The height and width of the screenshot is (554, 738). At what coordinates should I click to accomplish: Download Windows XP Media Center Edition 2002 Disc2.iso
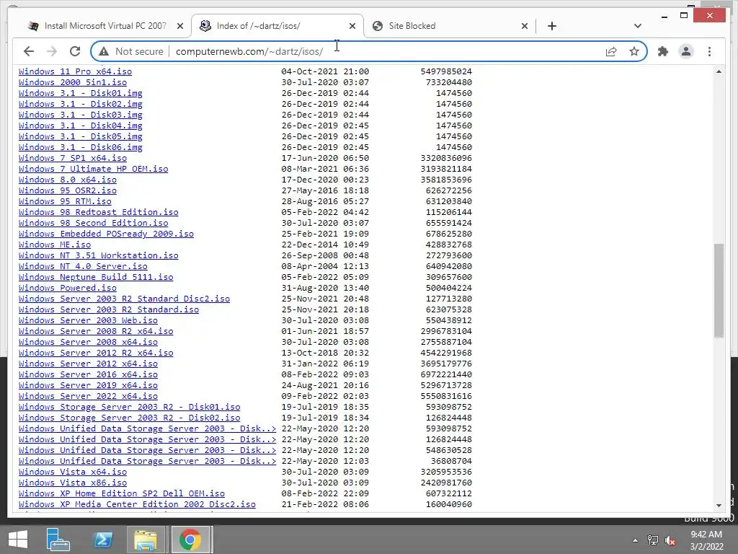[137, 505]
